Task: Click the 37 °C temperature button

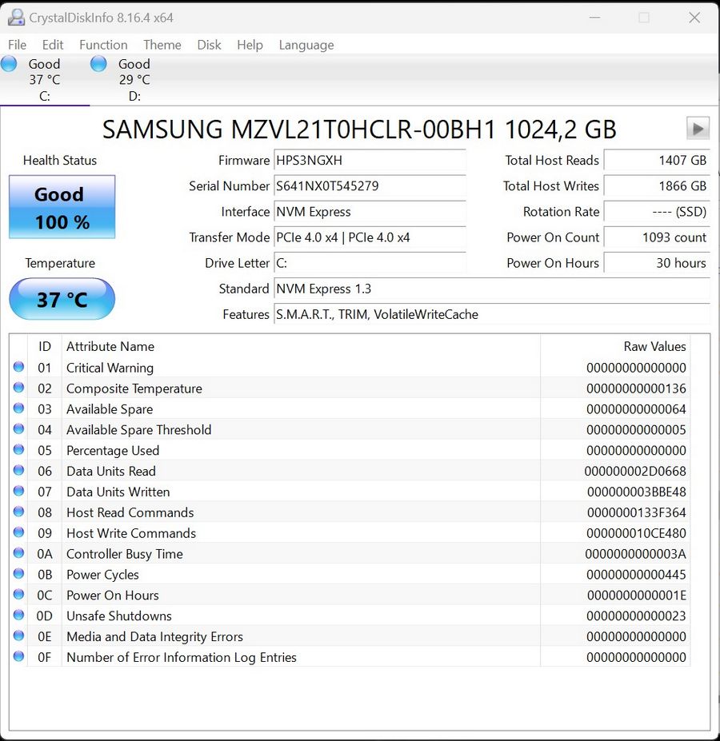Action: (x=62, y=299)
